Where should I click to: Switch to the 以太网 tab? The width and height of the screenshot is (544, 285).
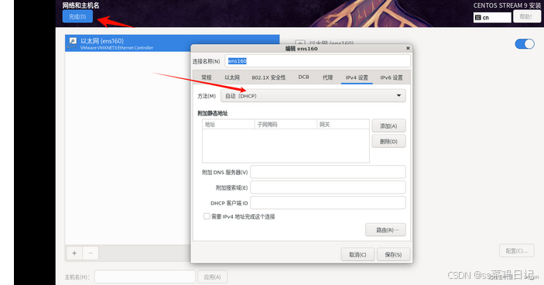point(232,77)
